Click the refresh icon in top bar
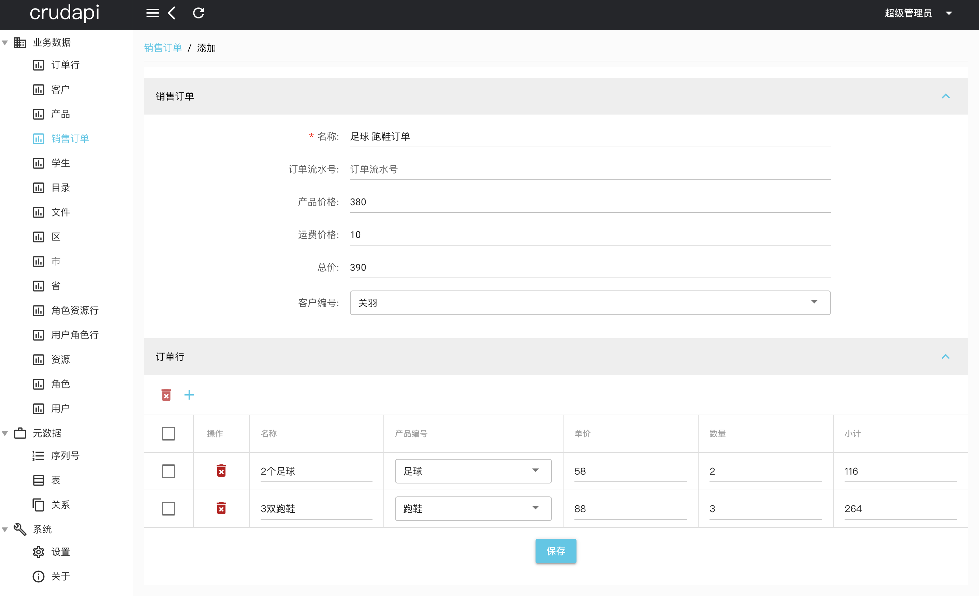The image size is (979, 596). coord(198,13)
